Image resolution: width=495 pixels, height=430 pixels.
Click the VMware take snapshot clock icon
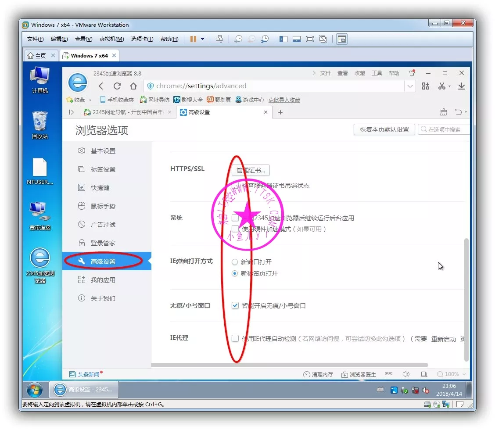[x=238, y=39]
